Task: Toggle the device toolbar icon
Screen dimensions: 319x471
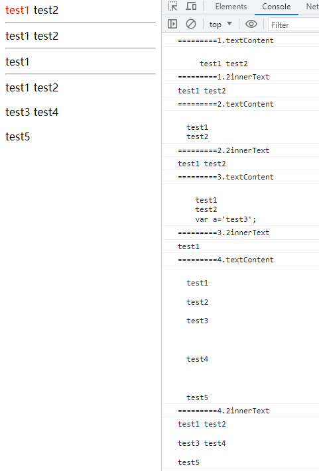Action: click(x=191, y=7)
